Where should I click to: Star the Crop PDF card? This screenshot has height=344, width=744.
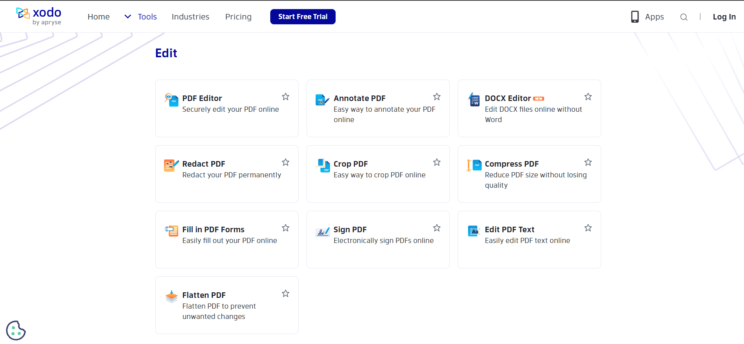pyautogui.click(x=437, y=162)
